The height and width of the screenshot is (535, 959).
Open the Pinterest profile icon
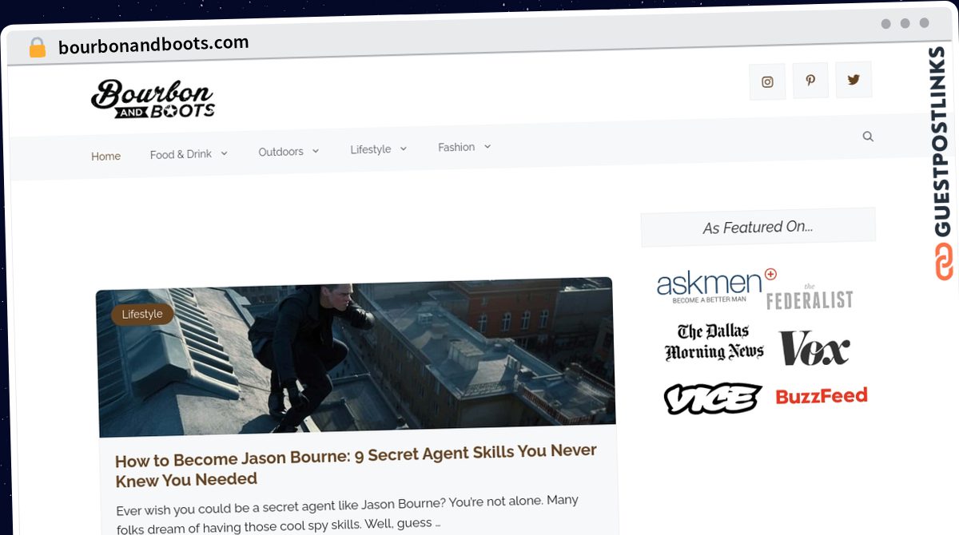[810, 81]
